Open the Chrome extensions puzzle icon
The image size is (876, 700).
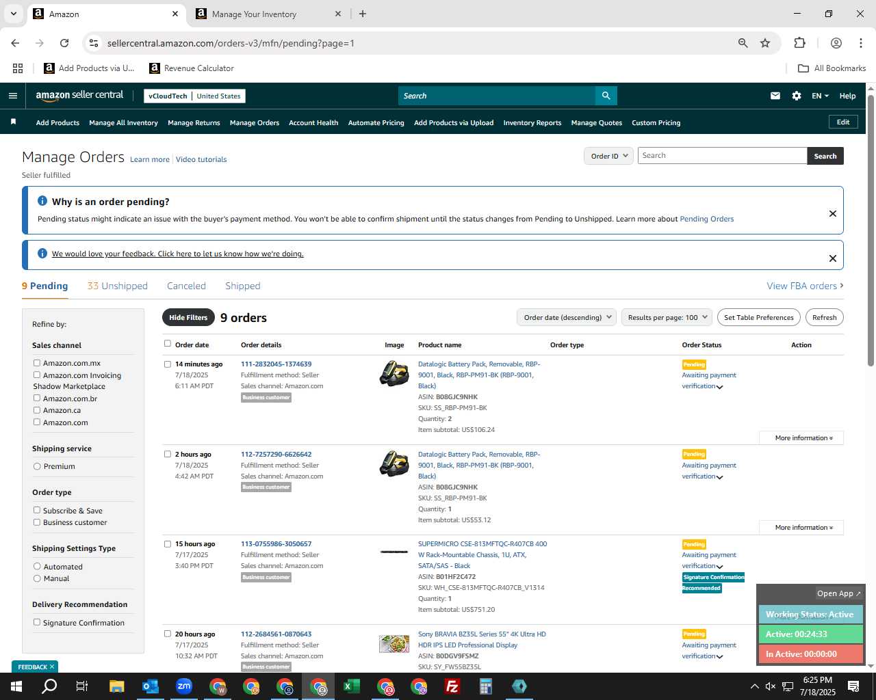pos(799,43)
